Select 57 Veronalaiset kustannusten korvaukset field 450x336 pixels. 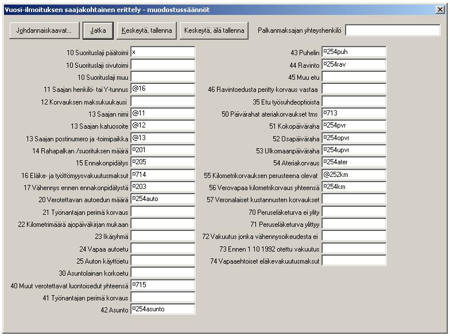354,199
